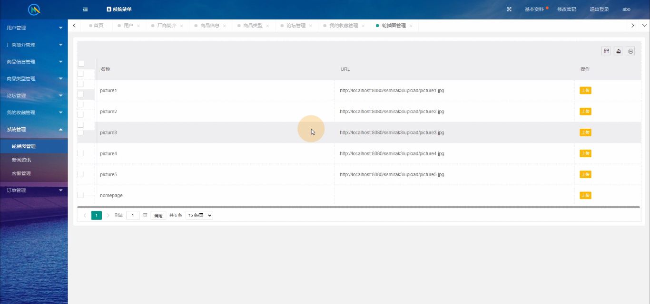The height and width of the screenshot is (304, 650).
Task: Expand 商品类型管理 sidebar menu
Action: 34,78
